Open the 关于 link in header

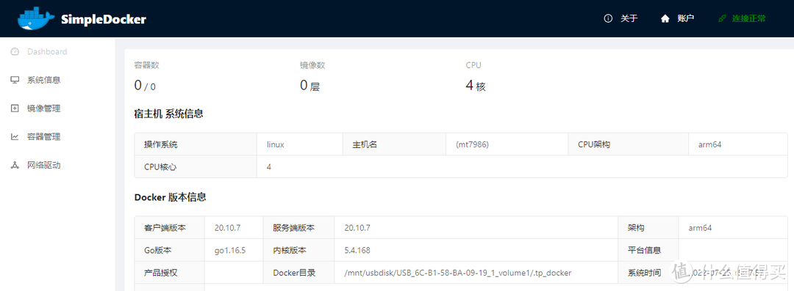tap(629, 19)
